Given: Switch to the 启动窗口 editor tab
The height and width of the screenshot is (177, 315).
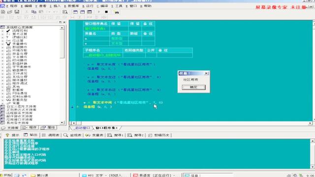Looking at the screenshot, I should 82,128.
